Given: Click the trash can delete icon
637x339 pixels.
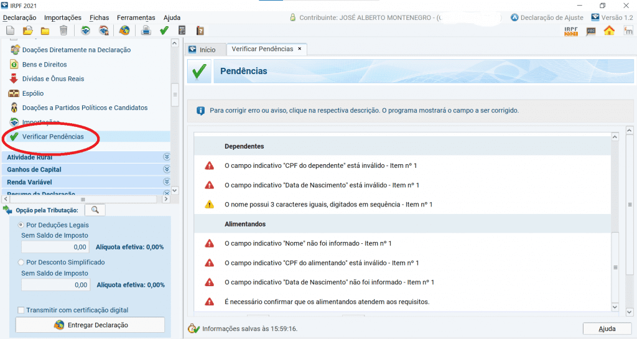Looking at the screenshot, I should click(x=63, y=30).
